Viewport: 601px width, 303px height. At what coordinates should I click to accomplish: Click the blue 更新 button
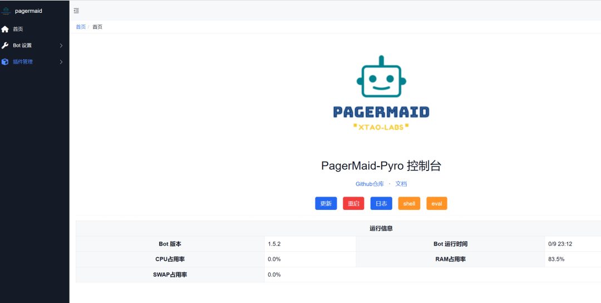click(326, 204)
